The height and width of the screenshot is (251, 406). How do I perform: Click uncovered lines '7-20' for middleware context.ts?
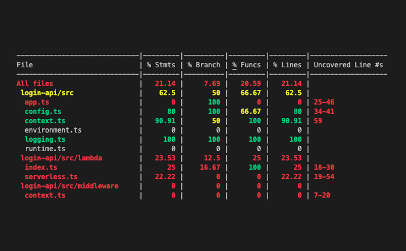(x=322, y=195)
